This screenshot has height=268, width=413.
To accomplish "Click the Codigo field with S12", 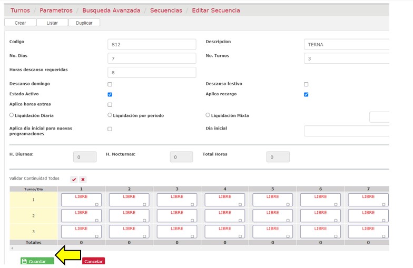I will click(x=152, y=44).
